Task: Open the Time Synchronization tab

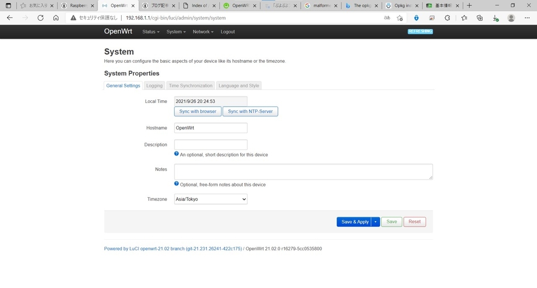Action: tap(191, 86)
